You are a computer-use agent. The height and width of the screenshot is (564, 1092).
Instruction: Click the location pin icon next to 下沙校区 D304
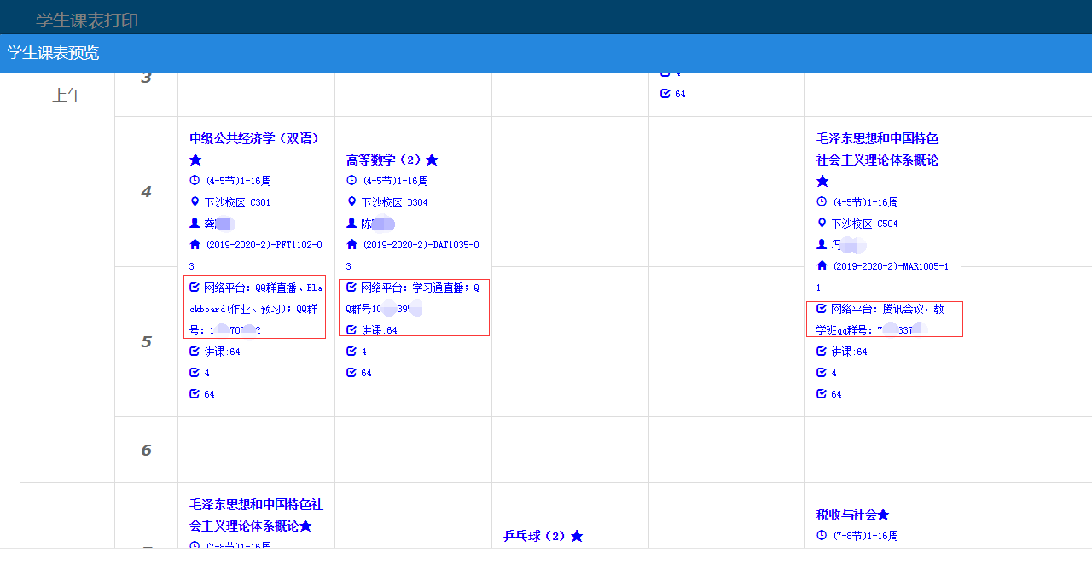(x=351, y=202)
